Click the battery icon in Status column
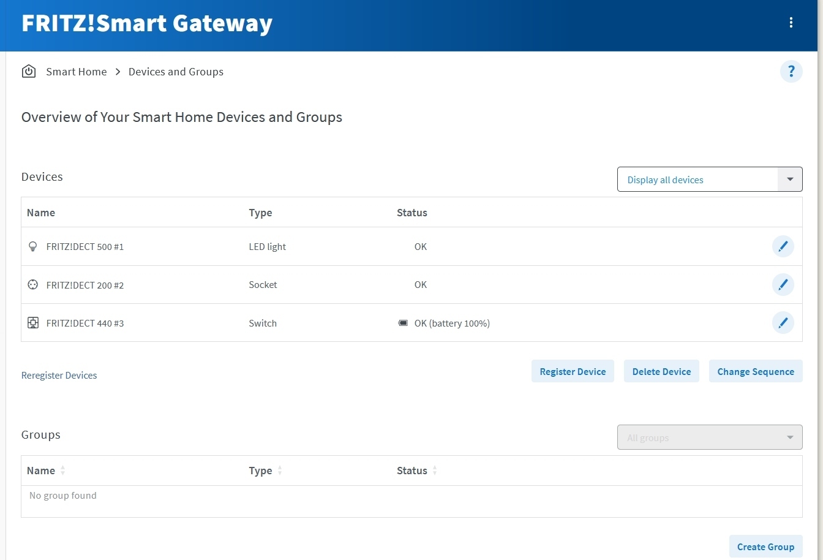The height and width of the screenshot is (560, 823). (403, 323)
